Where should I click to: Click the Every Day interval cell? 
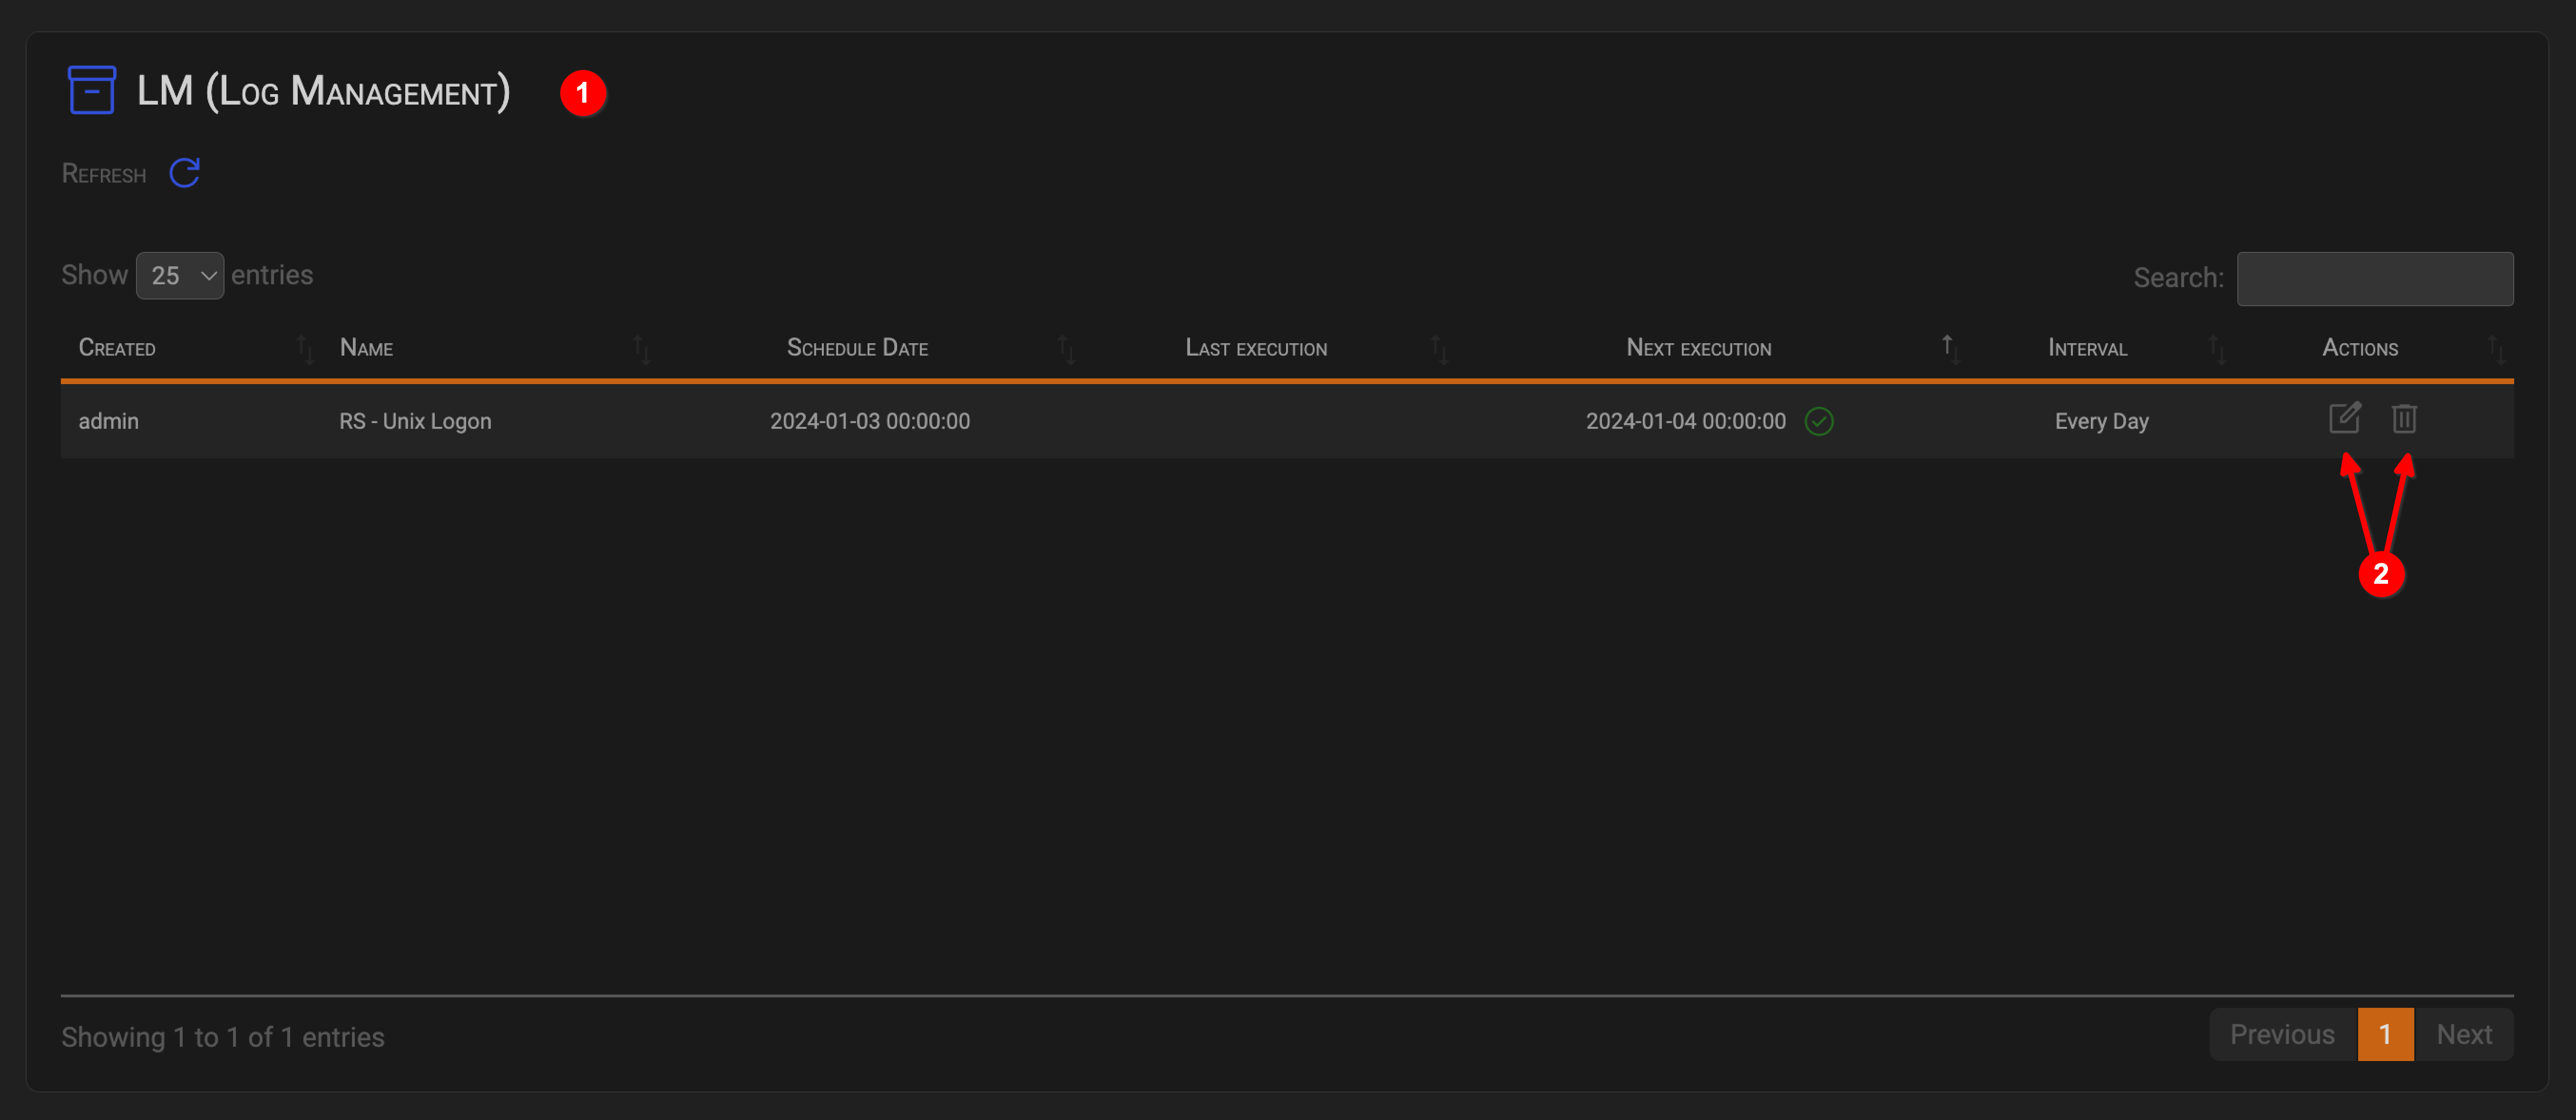(2102, 422)
